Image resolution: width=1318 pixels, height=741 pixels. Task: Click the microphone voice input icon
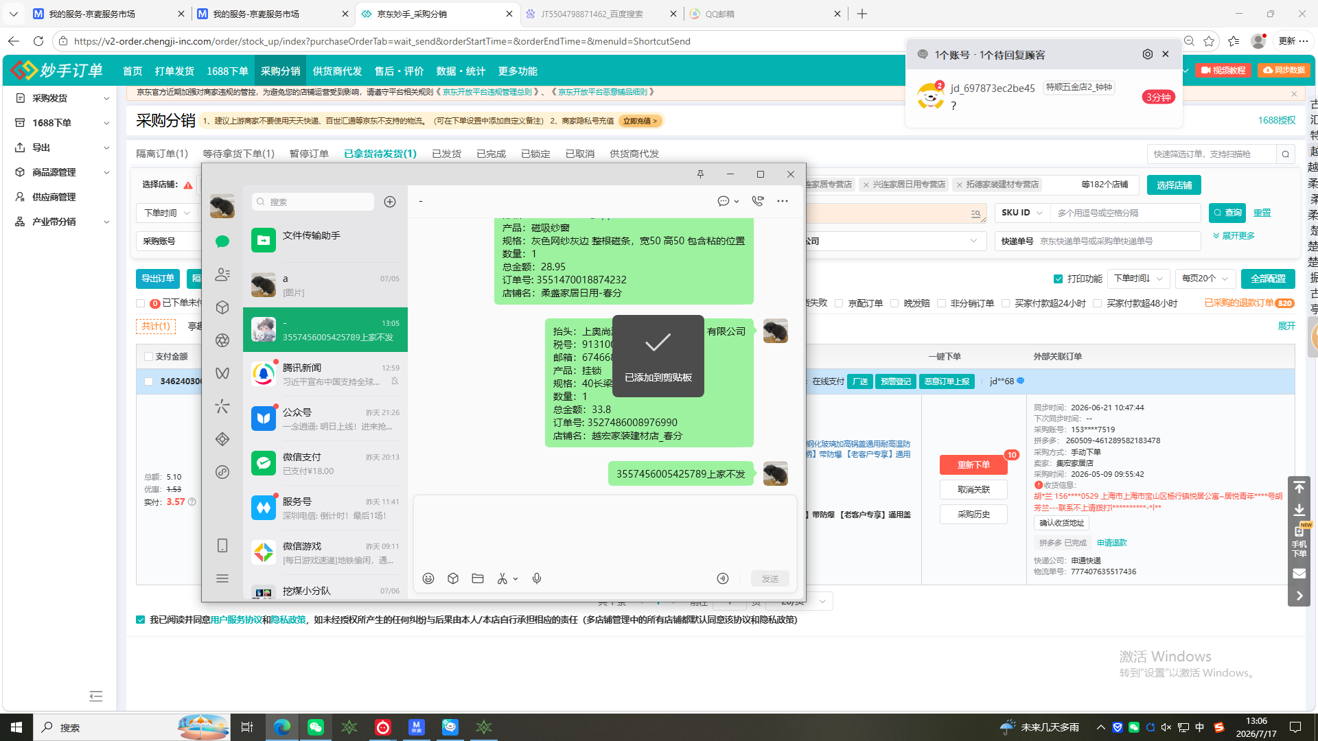tap(537, 578)
